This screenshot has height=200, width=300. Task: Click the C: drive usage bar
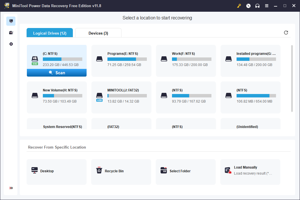point(63,59)
